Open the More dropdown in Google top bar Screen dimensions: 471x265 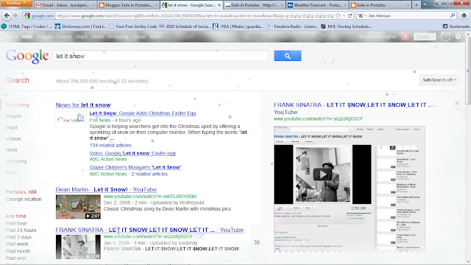click(157, 37)
